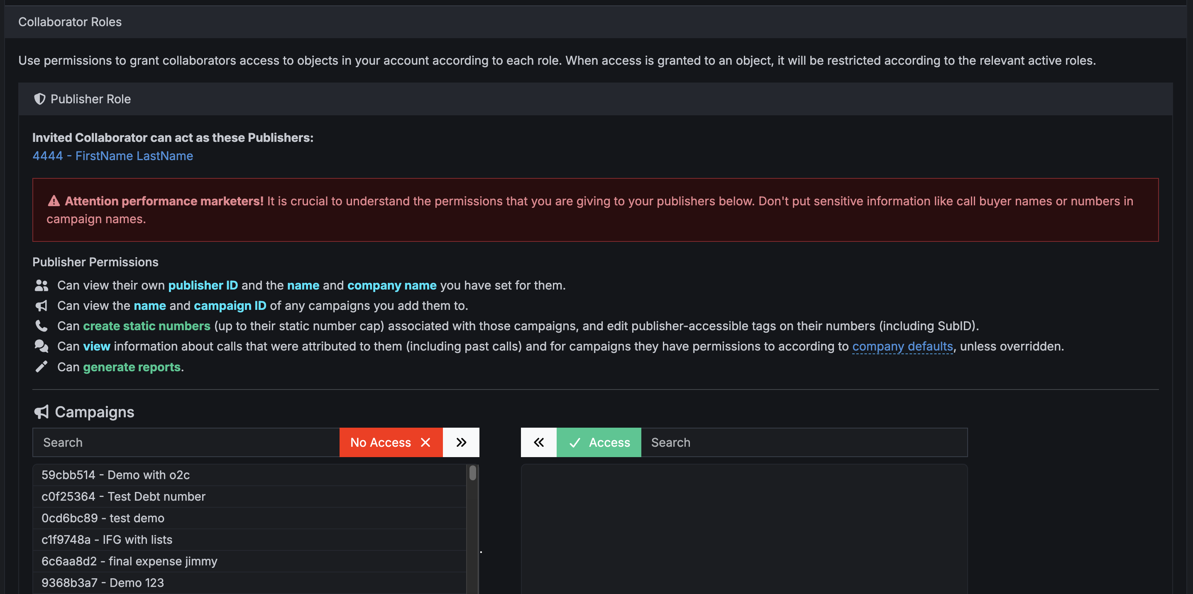Click the highlighted company name text
This screenshot has width=1193, height=594.
point(392,285)
